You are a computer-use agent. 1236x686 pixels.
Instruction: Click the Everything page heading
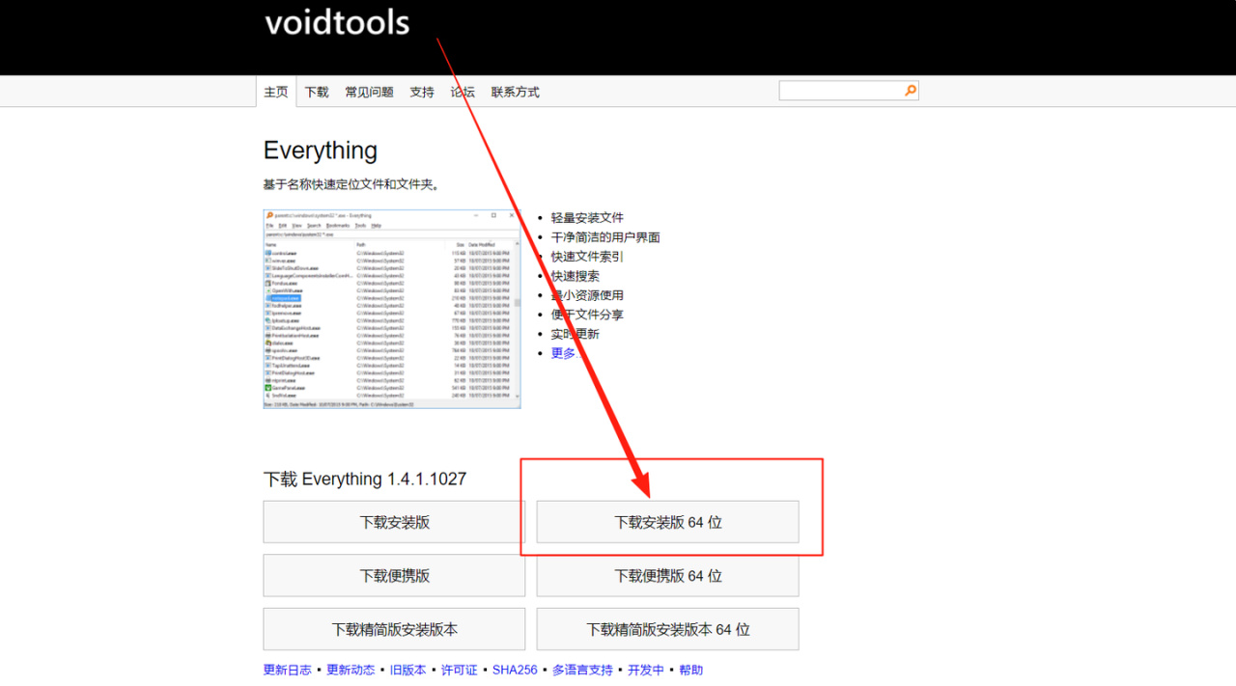coord(321,151)
